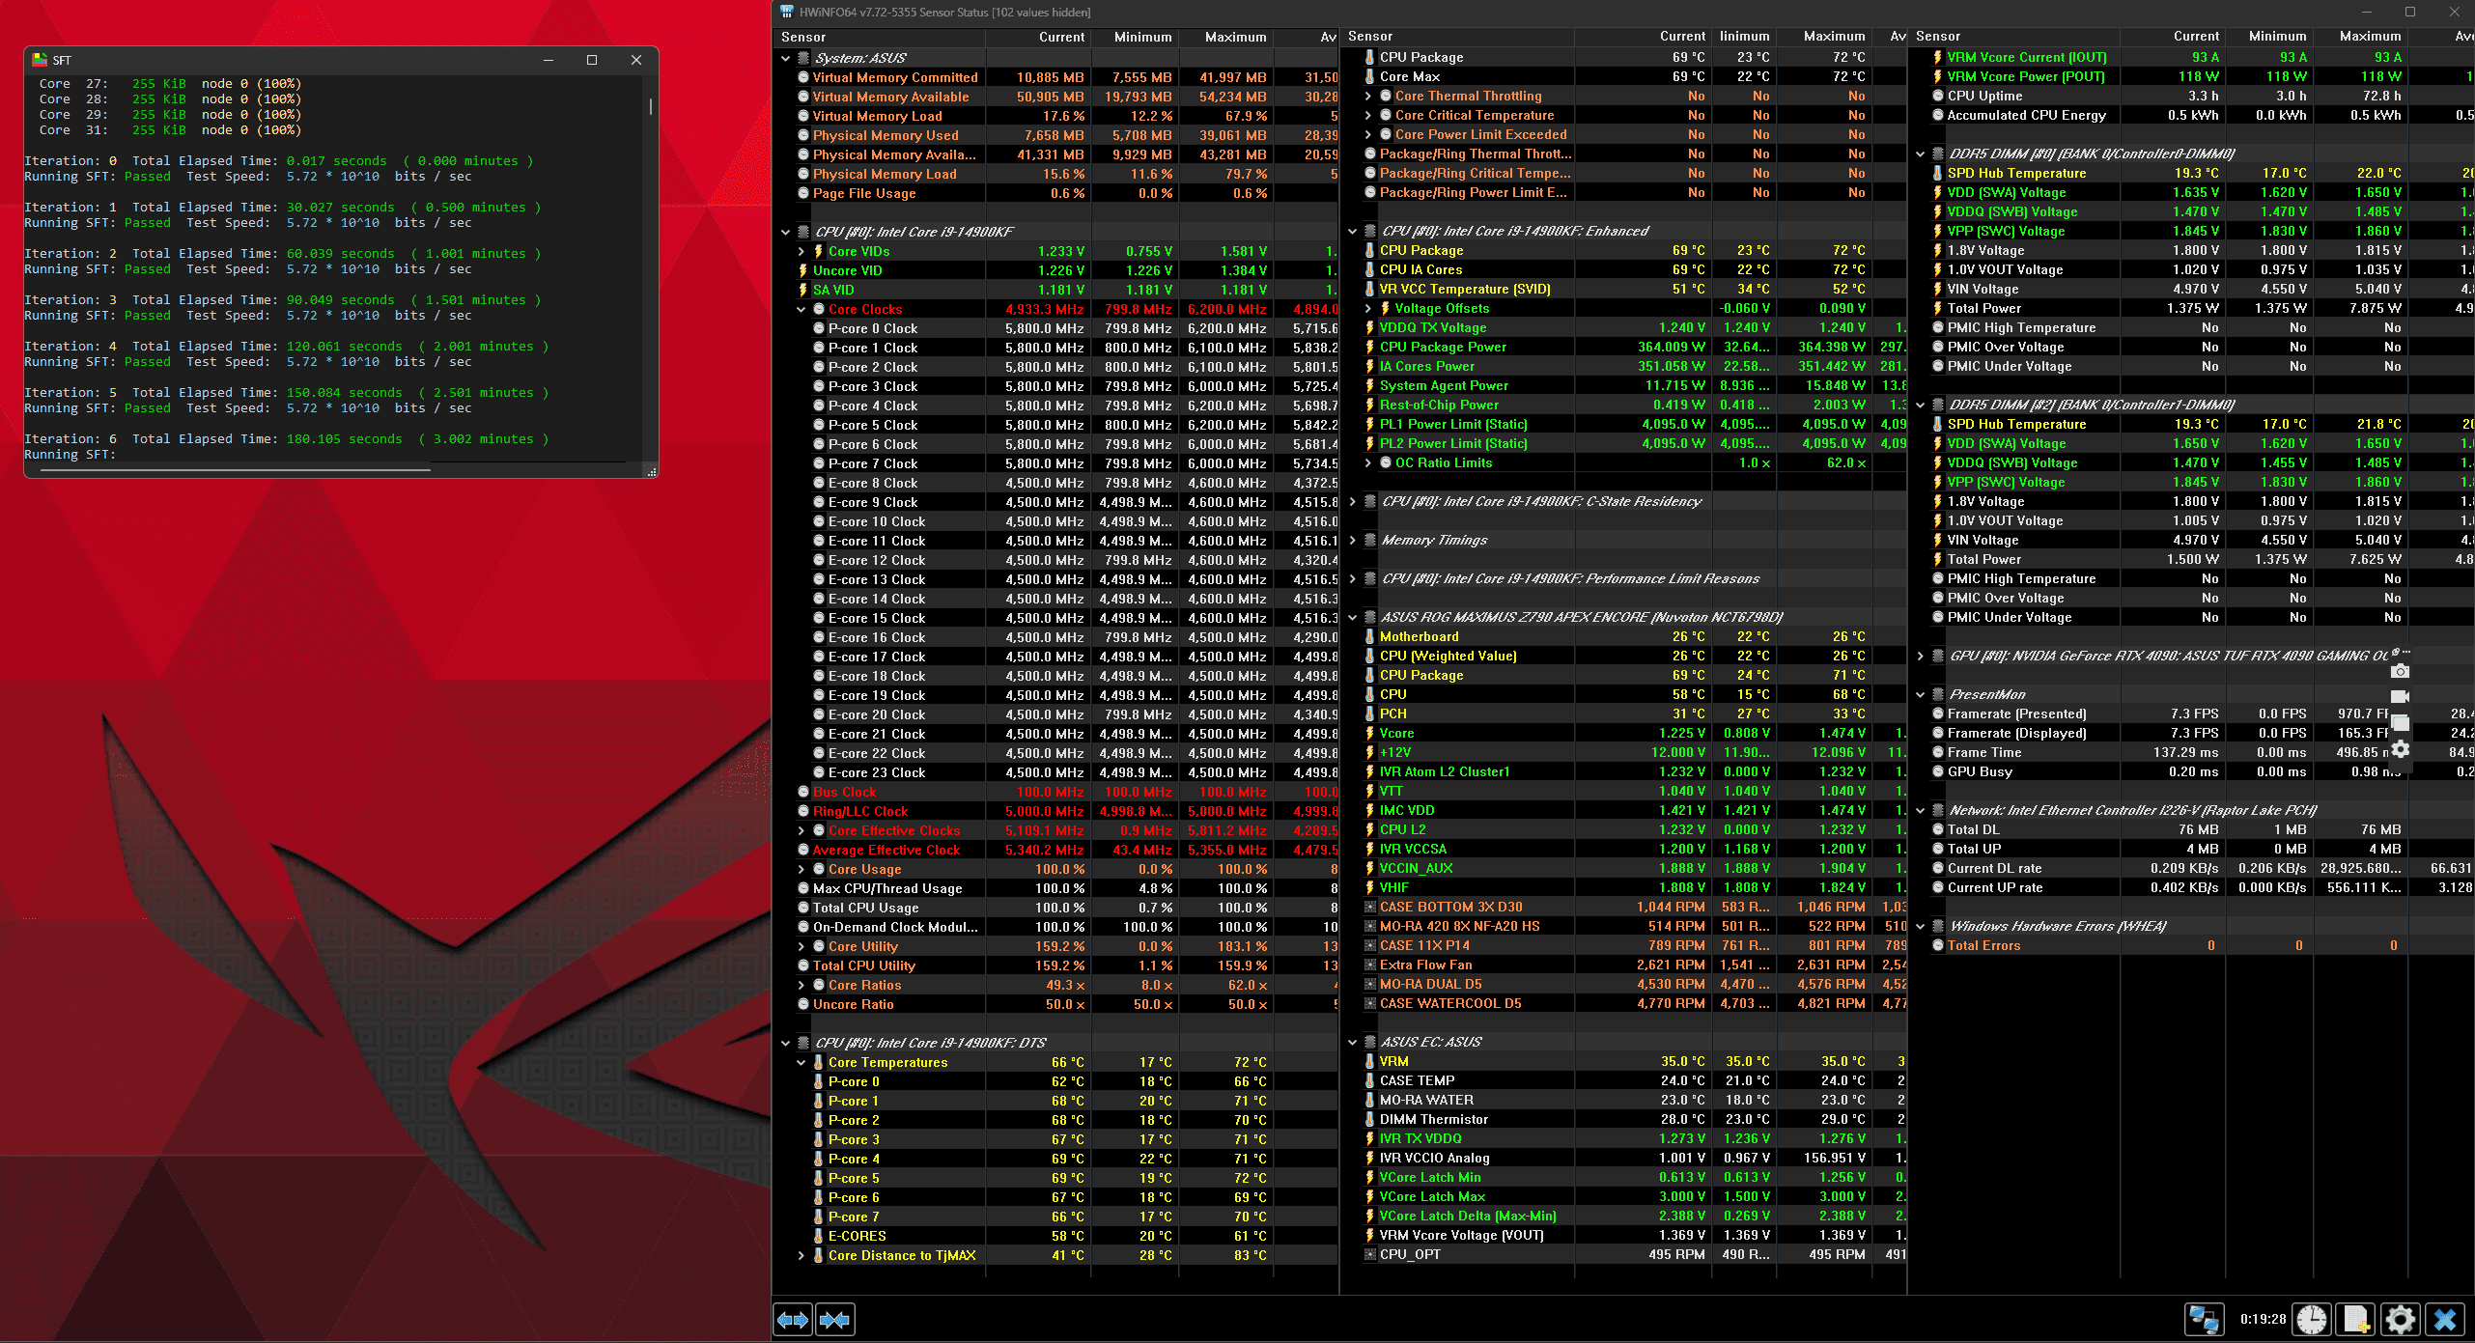
Task: Collapse the Windows Hardware Errors (WHEA) group
Action: 1921,926
